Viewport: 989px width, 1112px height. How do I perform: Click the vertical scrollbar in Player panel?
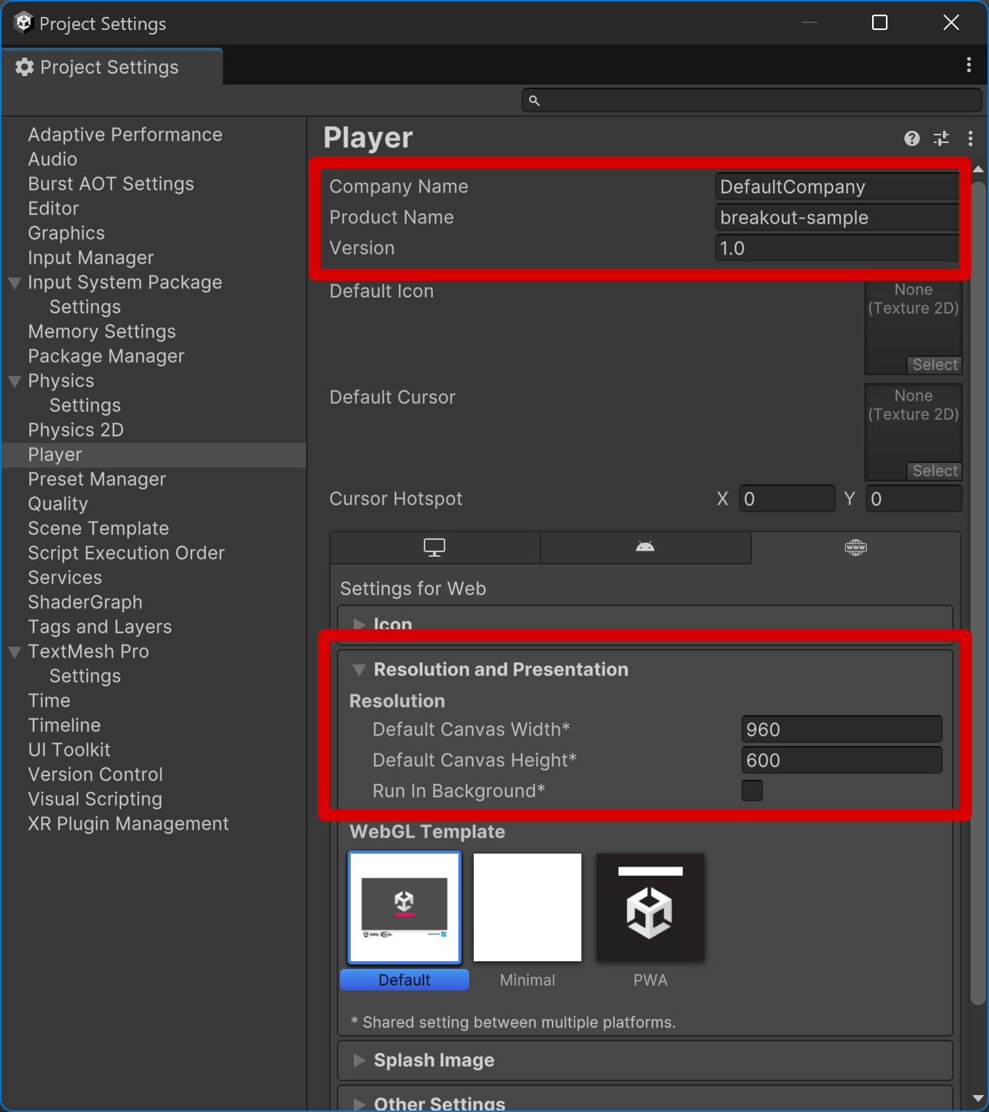point(978,592)
